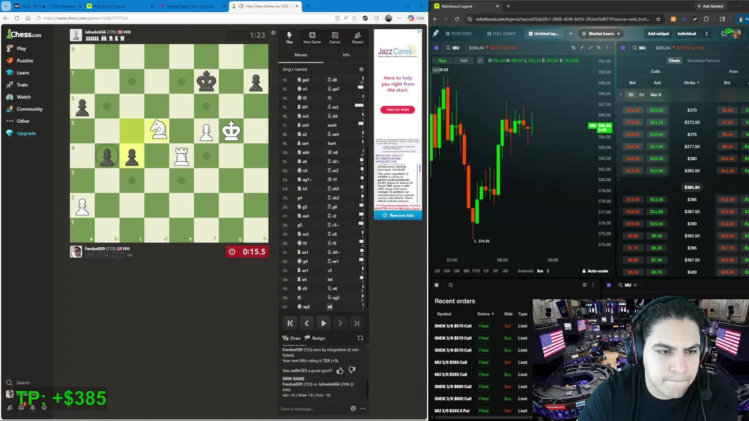Open the FULL CHART tab
This screenshot has width=749, height=421.
(x=501, y=33)
